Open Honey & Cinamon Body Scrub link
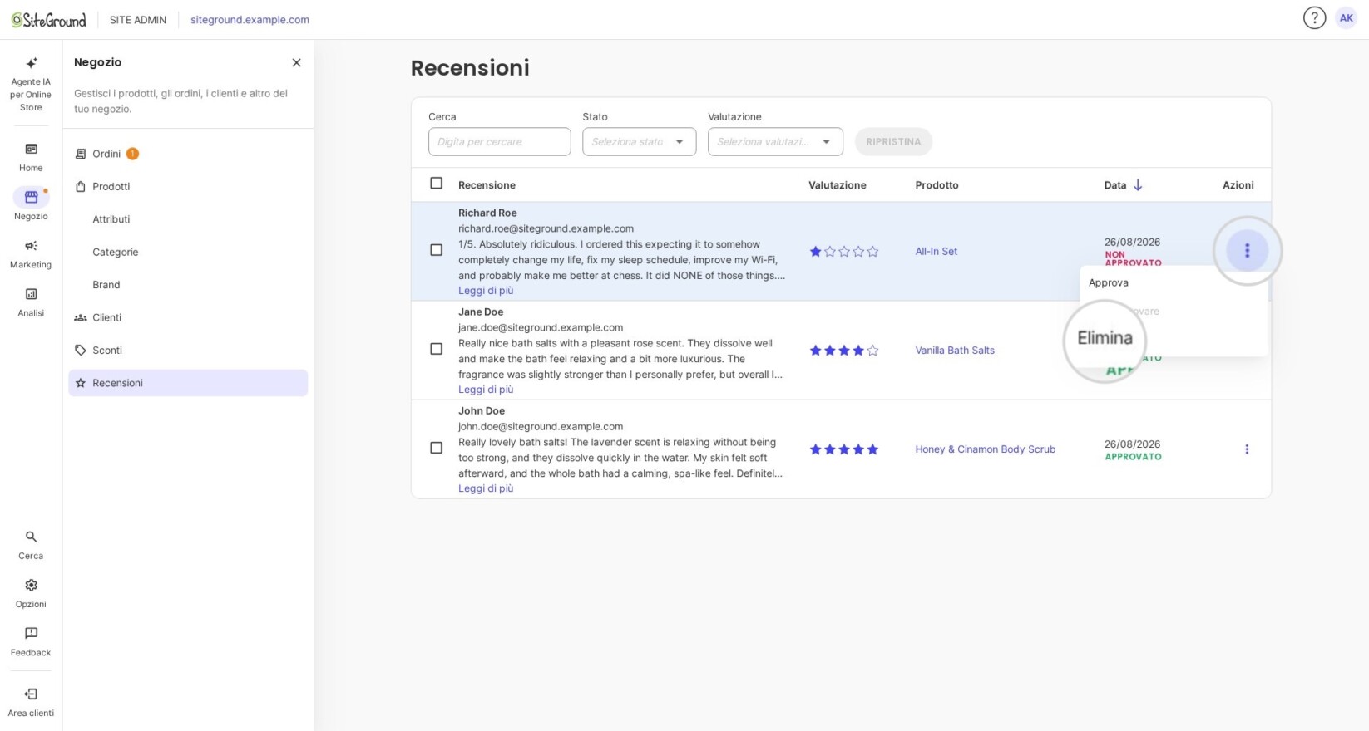Image resolution: width=1369 pixels, height=731 pixels. (x=985, y=449)
